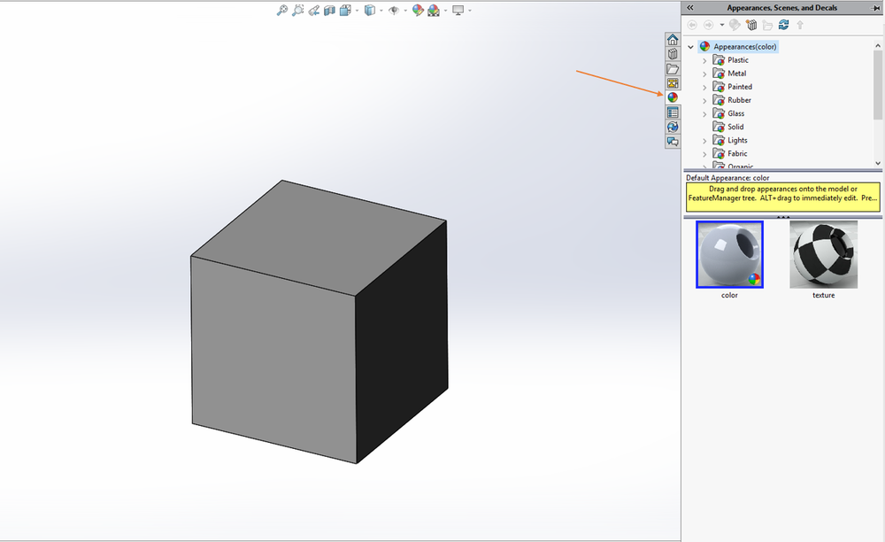Click the Add File Location folder icon
Image resolution: width=885 pixels, height=542 pixels.
point(767,25)
